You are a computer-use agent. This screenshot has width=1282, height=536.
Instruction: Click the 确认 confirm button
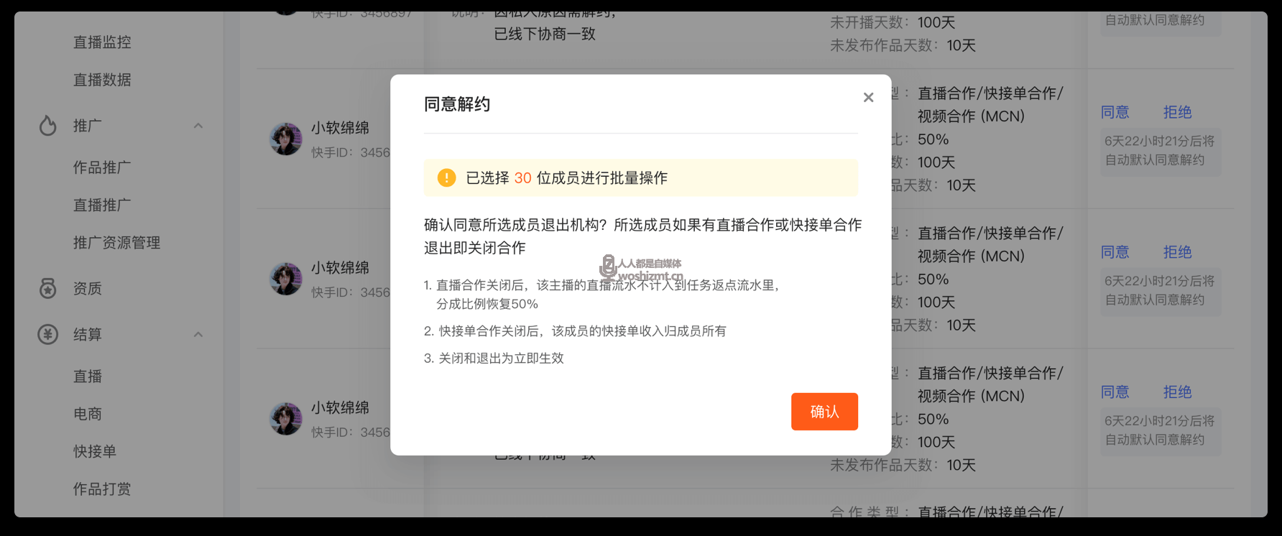pyautogui.click(x=824, y=412)
